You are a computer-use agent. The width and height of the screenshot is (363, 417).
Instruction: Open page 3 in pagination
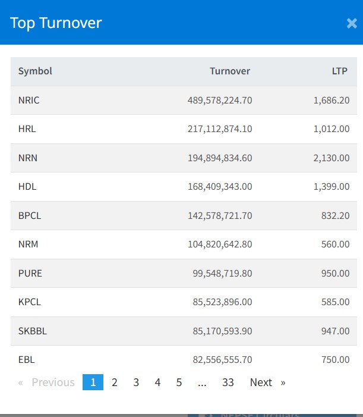coord(136,382)
